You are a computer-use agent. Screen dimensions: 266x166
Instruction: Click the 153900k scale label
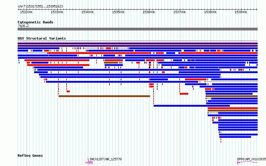pyautogui.click(x=241, y=12)
